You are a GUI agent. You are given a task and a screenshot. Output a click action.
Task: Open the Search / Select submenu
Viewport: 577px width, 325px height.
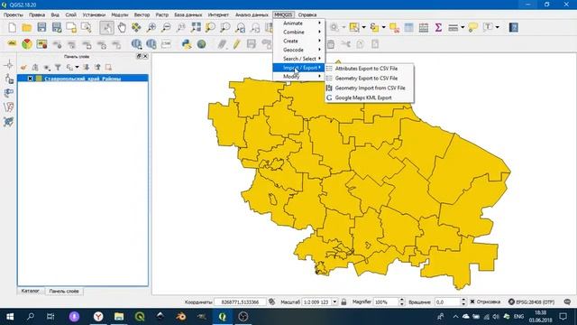(x=298, y=59)
